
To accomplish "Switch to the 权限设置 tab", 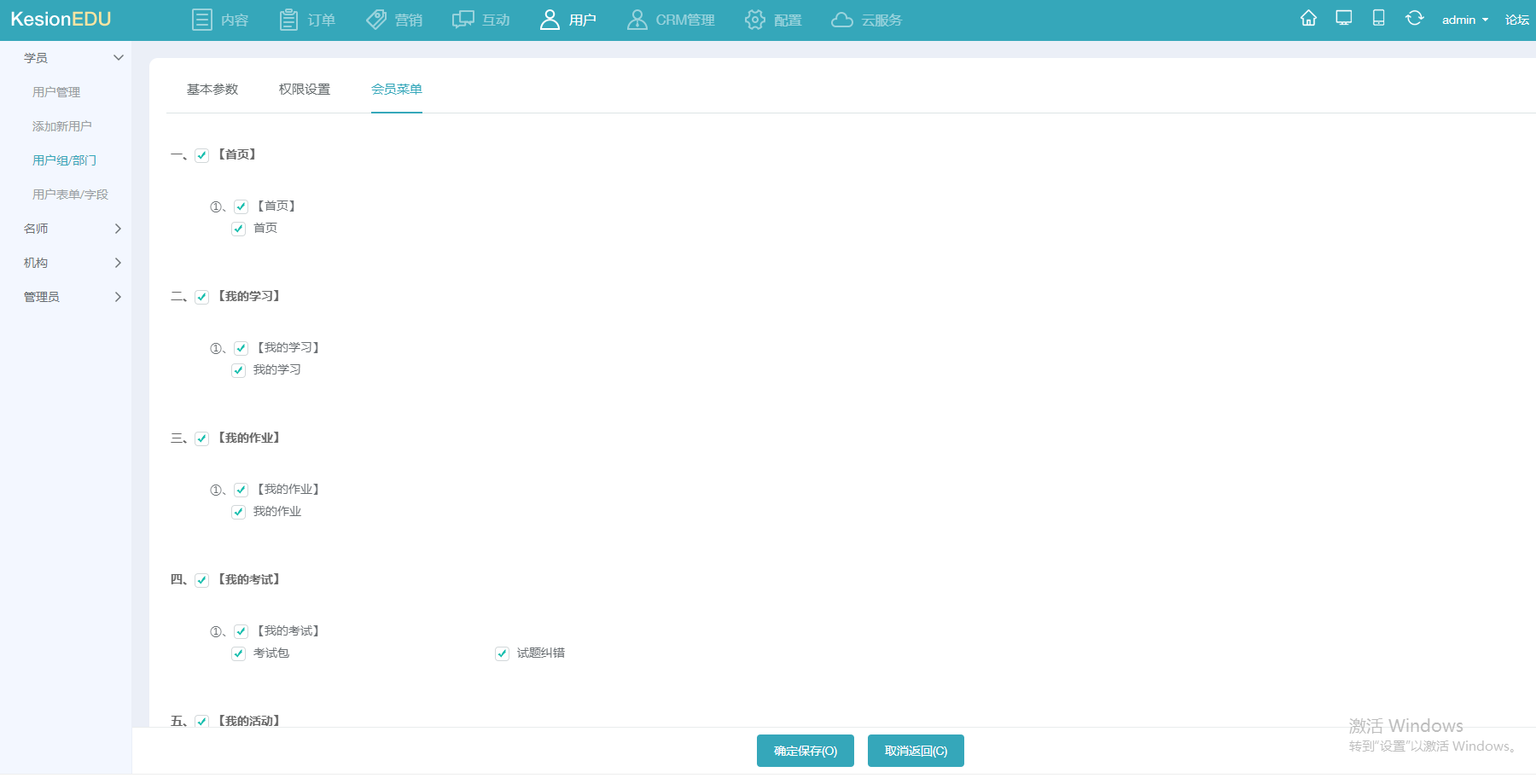I will point(305,90).
